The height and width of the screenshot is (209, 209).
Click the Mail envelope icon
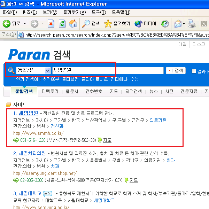178,24
